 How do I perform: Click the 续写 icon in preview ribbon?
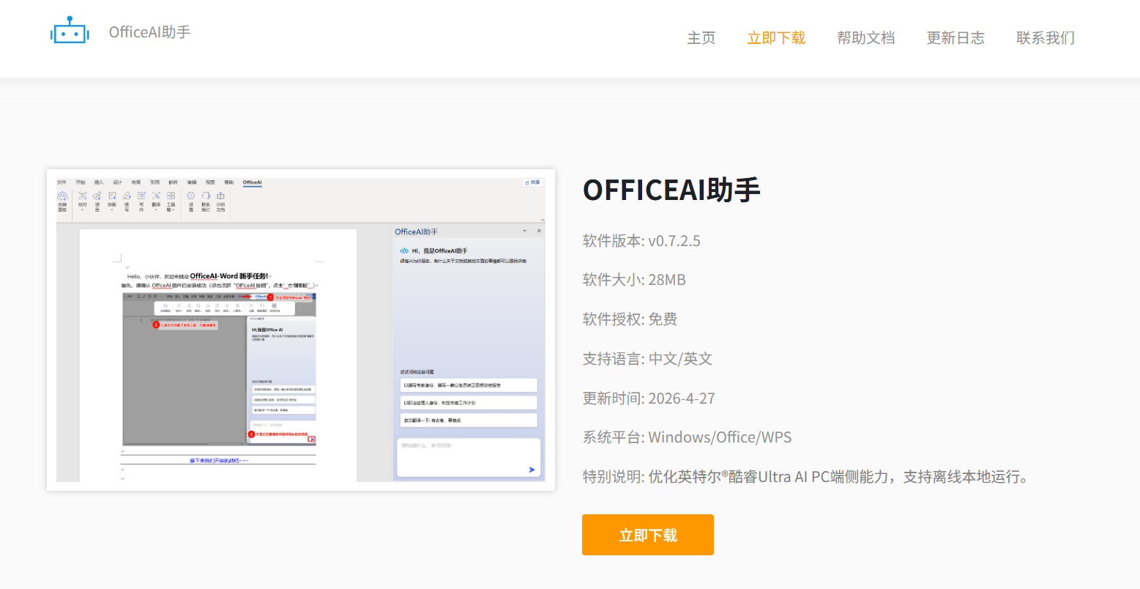(x=127, y=196)
